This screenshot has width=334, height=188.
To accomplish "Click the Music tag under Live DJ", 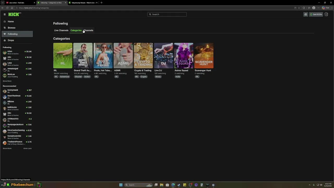I will (x=158, y=77).
